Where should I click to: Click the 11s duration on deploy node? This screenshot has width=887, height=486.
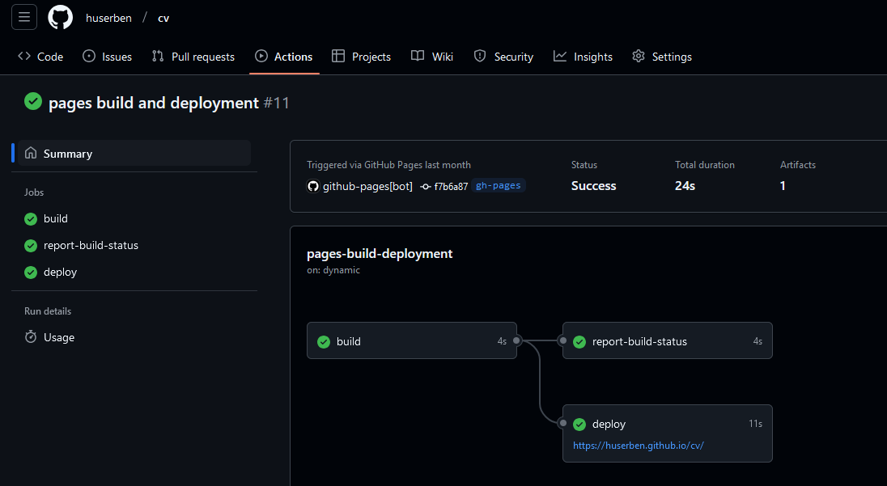coord(755,424)
